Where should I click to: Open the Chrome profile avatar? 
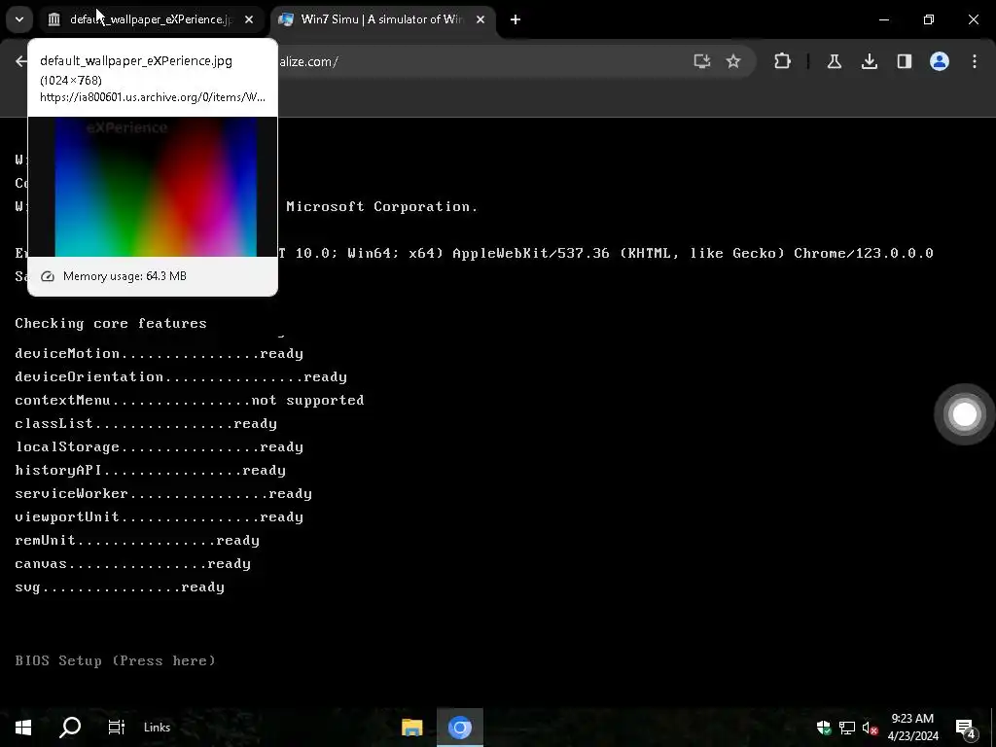click(x=940, y=61)
